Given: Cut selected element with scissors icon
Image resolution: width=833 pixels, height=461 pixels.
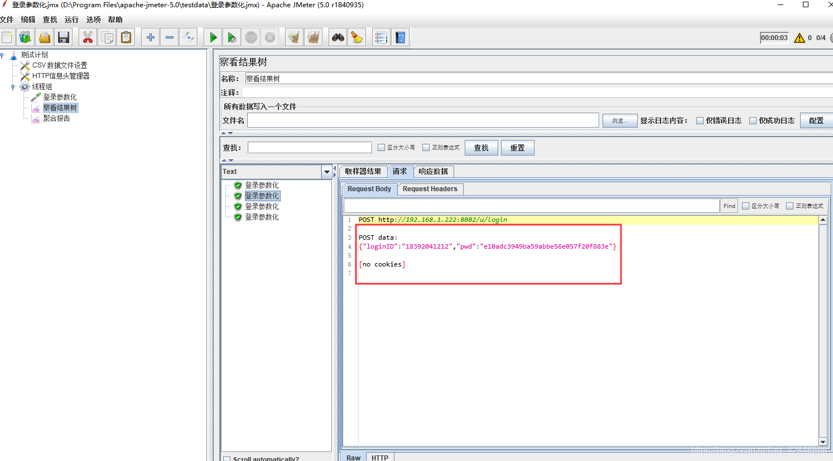Looking at the screenshot, I should pos(88,37).
